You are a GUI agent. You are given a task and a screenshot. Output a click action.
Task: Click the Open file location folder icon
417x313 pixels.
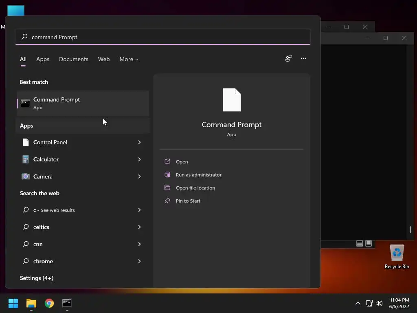tap(167, 187)
